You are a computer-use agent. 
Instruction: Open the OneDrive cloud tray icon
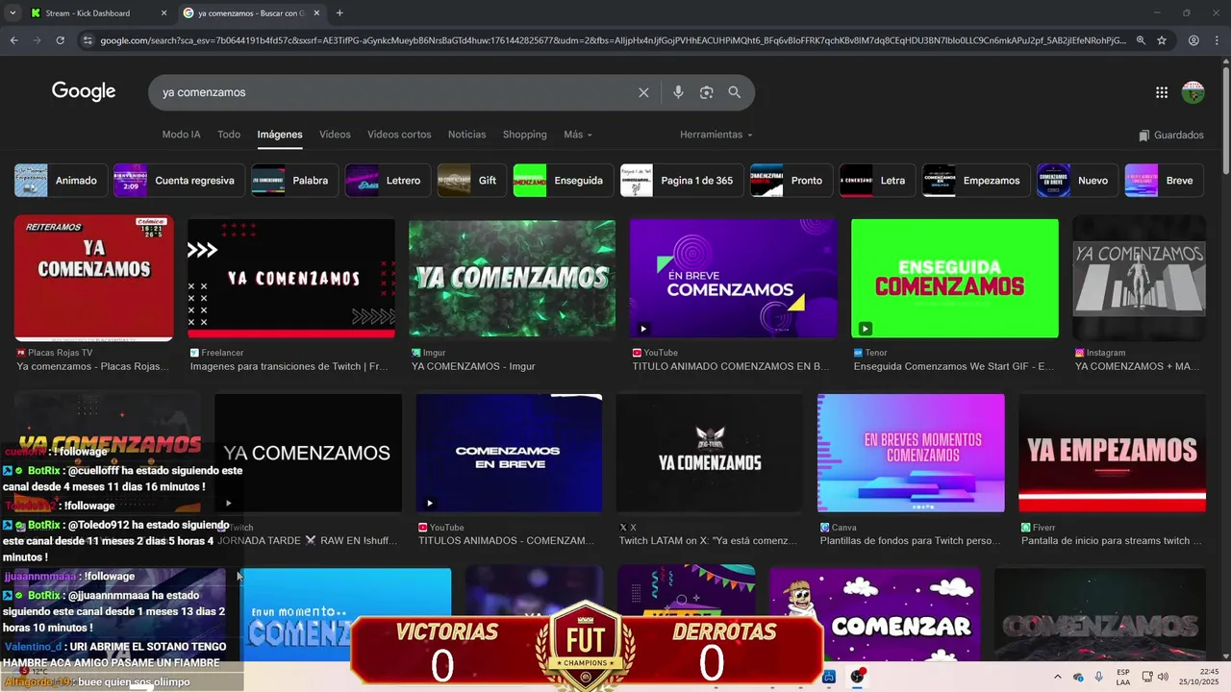(x=1078, y=677)
